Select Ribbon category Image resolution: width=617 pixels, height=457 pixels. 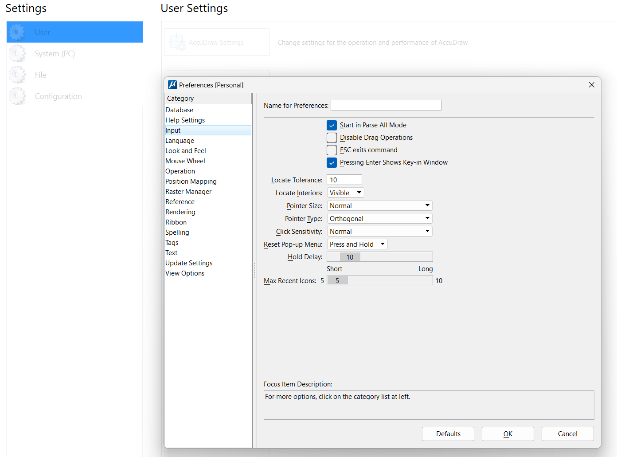click(x=208, y=222)
